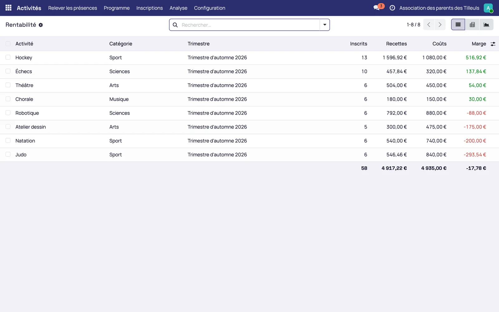The height and width of the screenshot is (312, 499).
Task: Tick the Natation row checkbox
Action: (x=8, y=141)
